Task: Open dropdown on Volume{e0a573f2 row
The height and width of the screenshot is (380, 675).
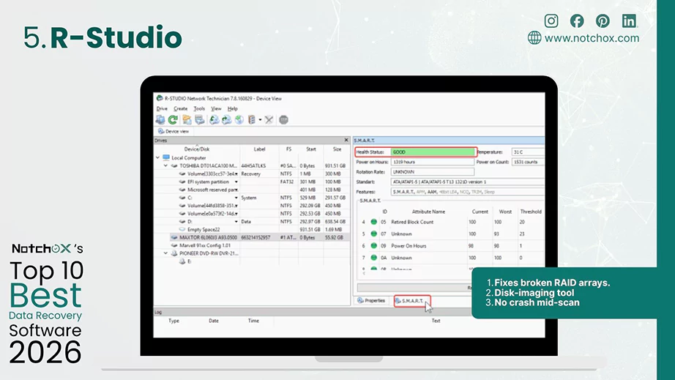Action: click(x=236, y=214)
